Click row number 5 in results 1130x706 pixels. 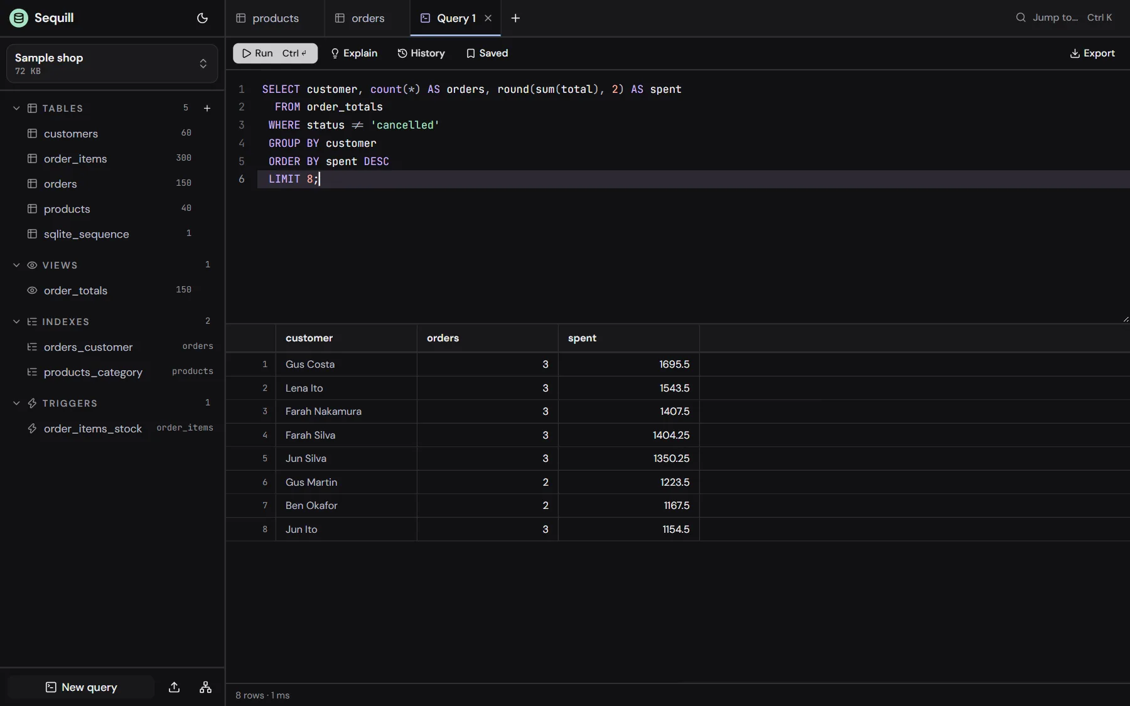click(265, 459)
